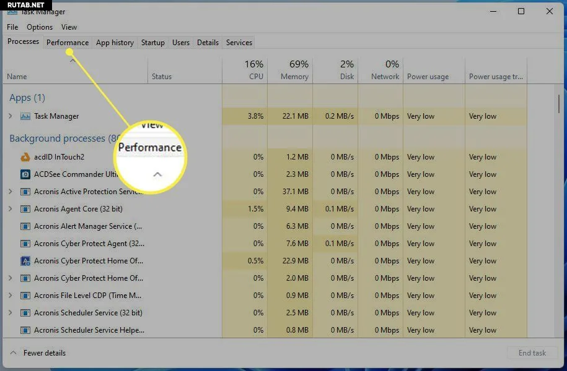Open the Startup tab
The width and height of the screenshot is (567, 371).
(x=152, y=43)
